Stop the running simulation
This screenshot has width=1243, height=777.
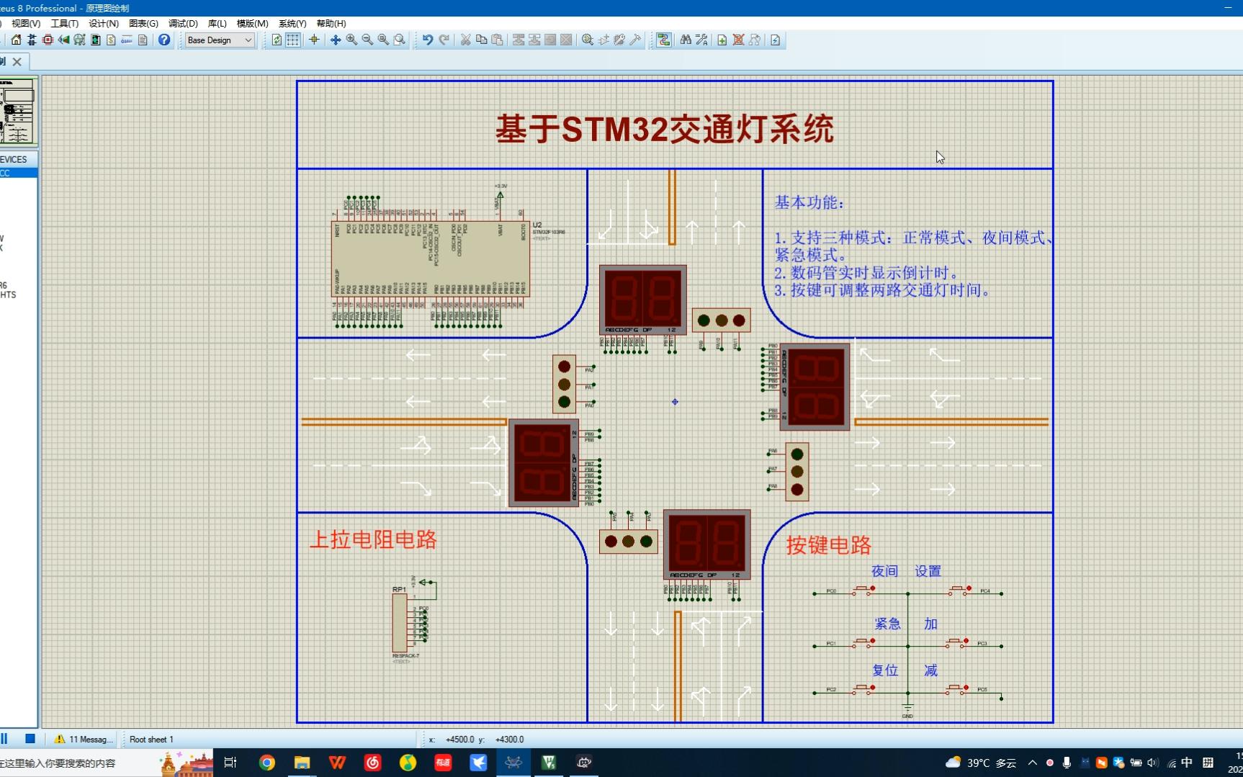(x=30, y=739)
